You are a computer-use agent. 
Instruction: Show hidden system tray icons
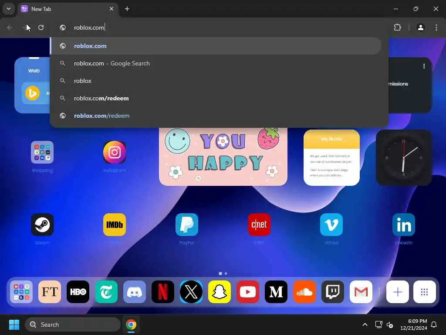coord(365,325)
